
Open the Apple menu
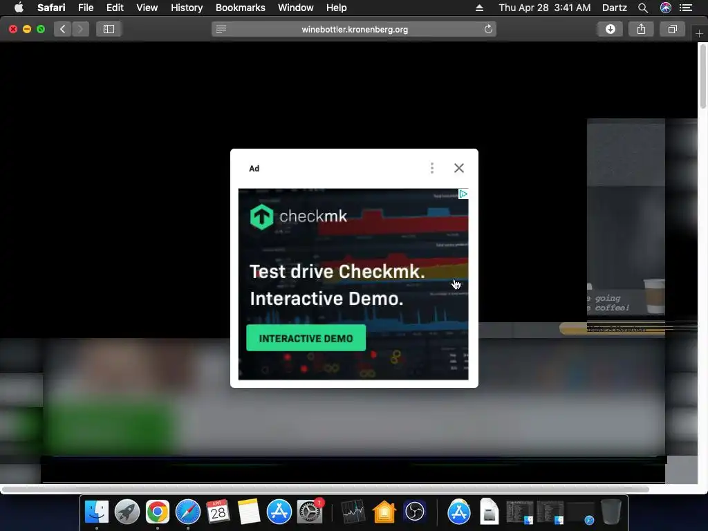19,8
